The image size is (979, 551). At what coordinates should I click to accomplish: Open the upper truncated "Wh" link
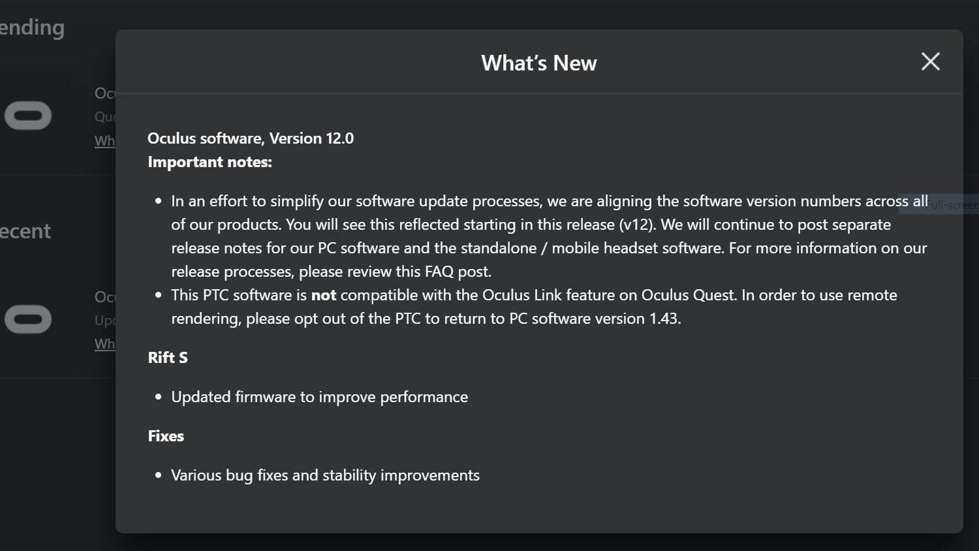coord(105,140)
